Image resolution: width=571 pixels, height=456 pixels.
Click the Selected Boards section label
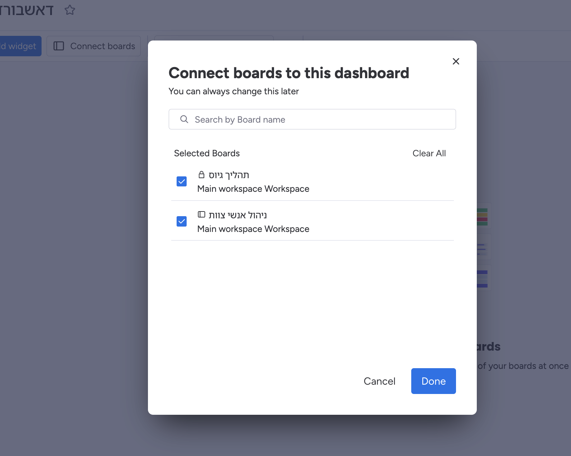tap(207, 153)
